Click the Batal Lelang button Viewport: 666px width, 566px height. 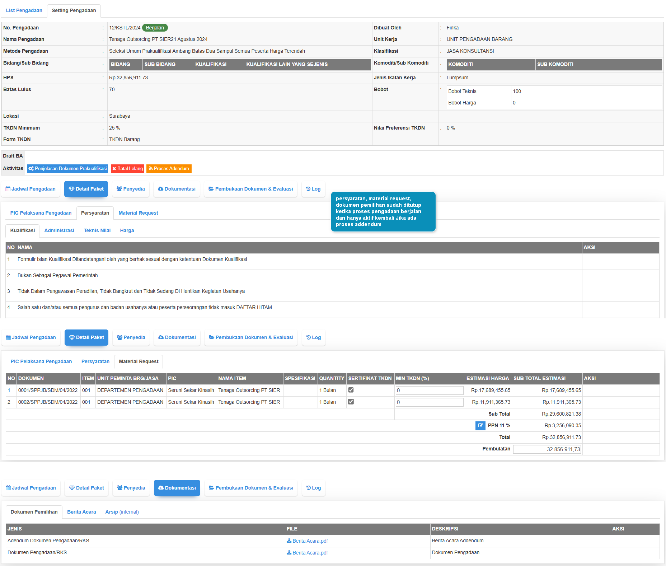(x=127, y=169)
